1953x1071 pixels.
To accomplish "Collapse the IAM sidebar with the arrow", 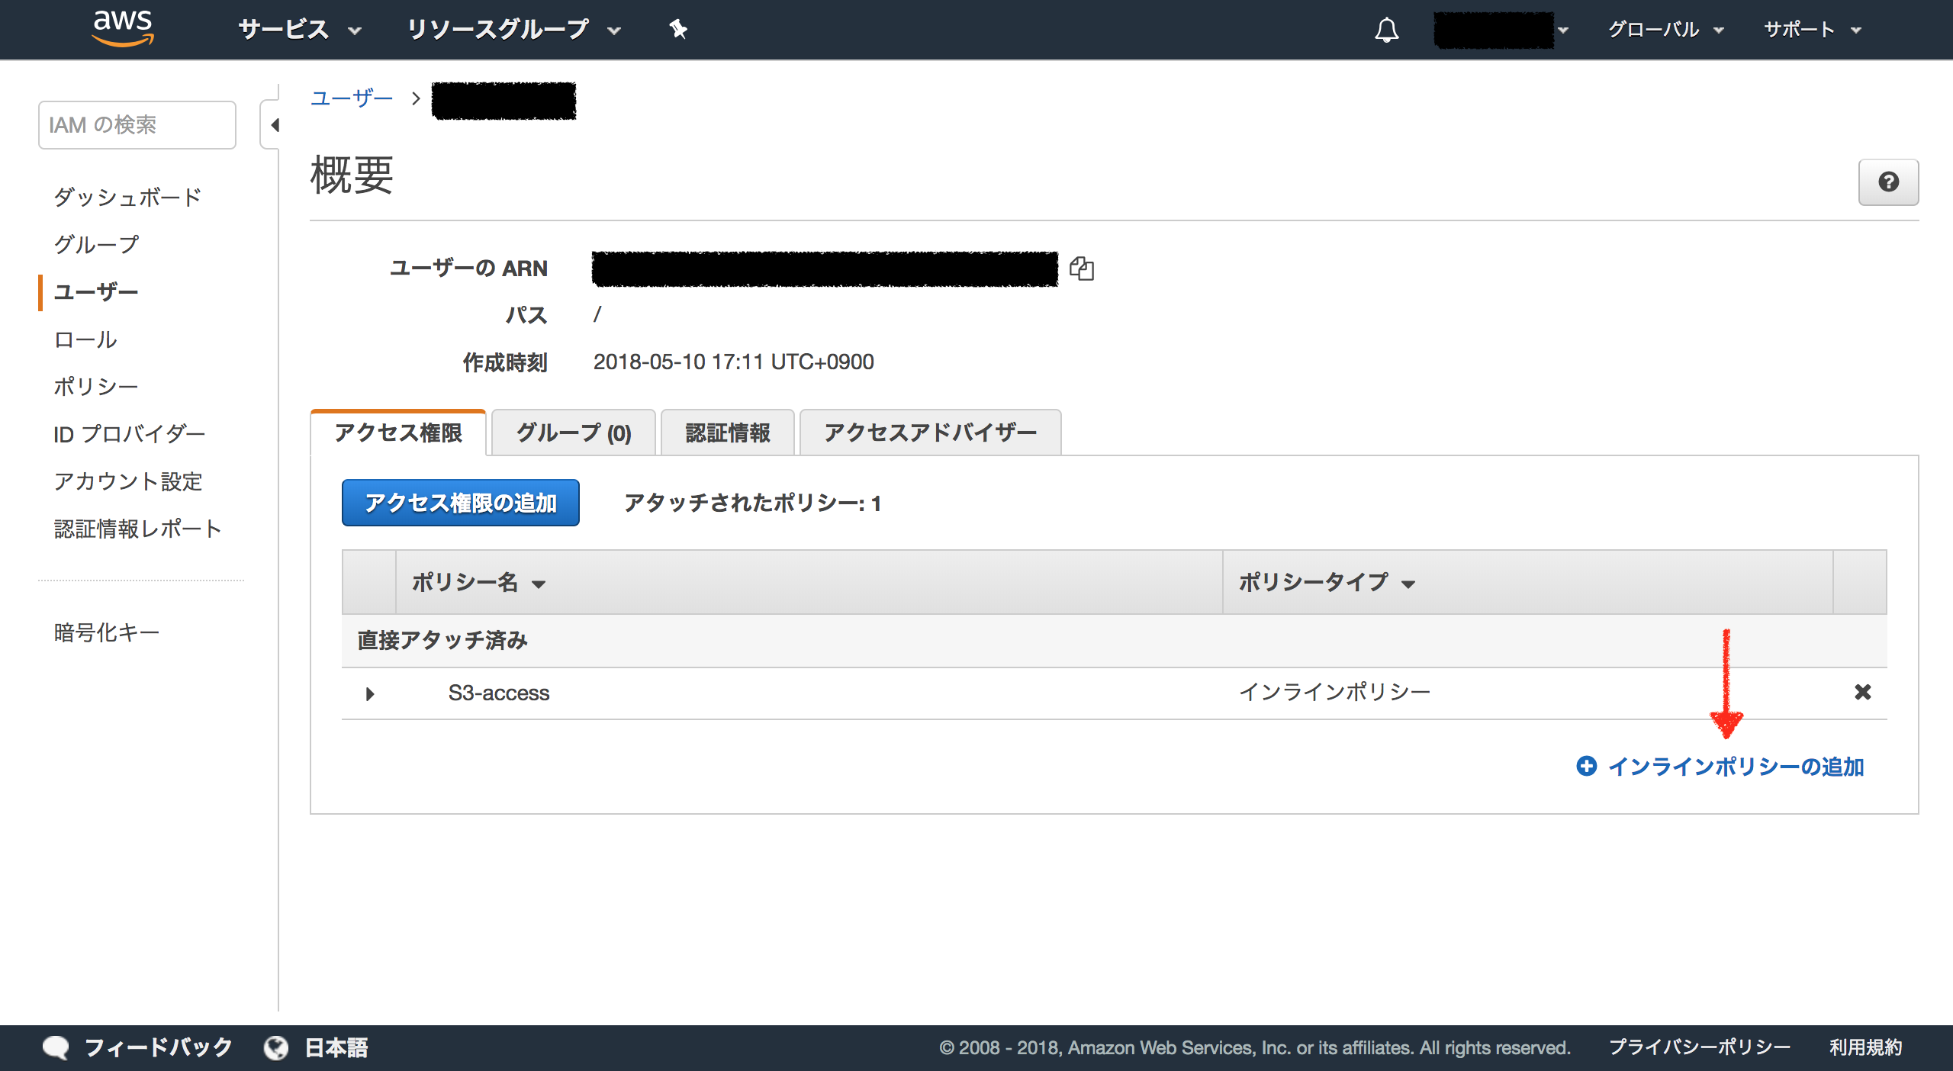I will [276, 124].
